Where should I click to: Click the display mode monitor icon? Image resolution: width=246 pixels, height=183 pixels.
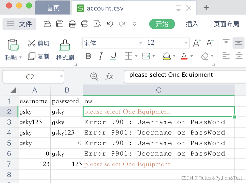point(178,8)
